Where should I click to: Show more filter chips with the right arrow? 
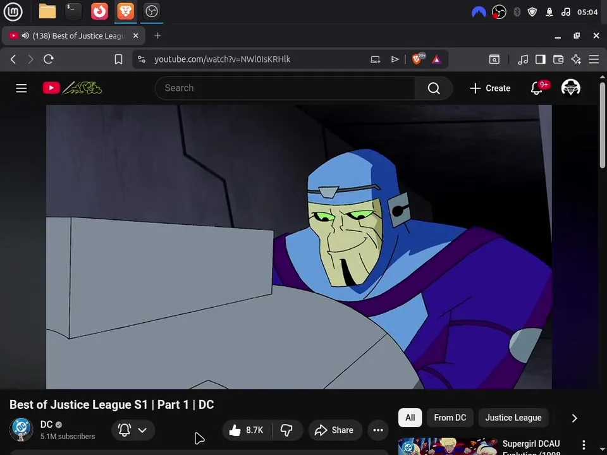pyautogui.click(x=575, y=418)
